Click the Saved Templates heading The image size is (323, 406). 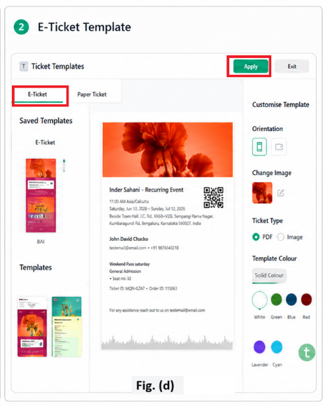(x=45, y=120)
